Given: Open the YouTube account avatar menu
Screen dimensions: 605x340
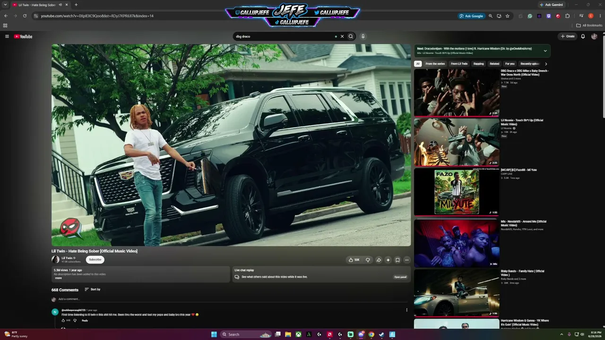Looking at the screenshot, I should [x=594, y=36].
